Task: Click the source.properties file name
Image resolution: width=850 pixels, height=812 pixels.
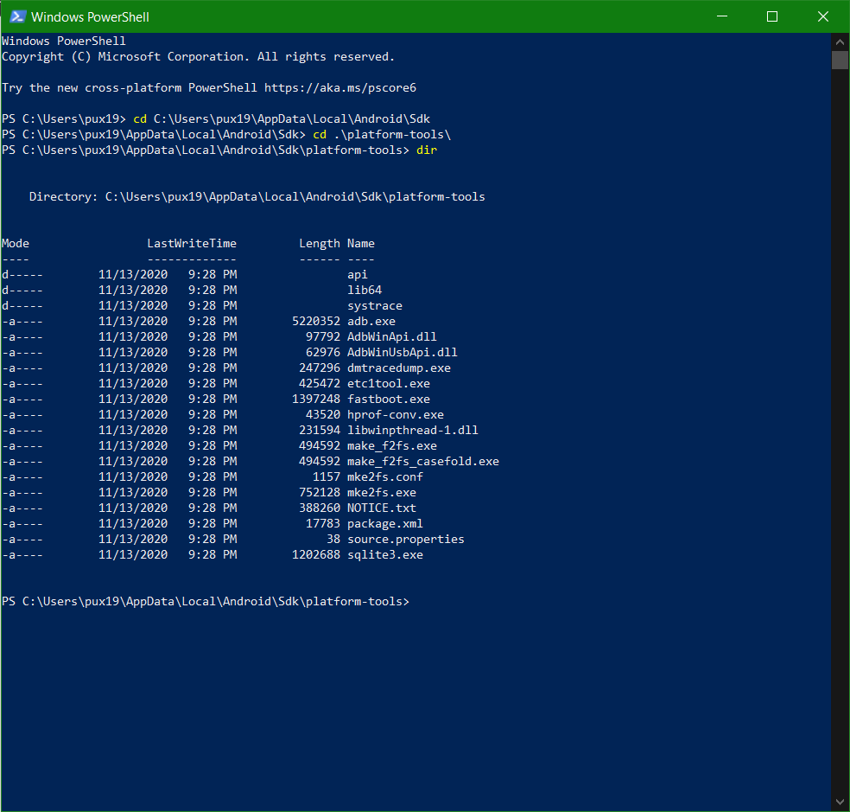Action: tap(406, 540)
